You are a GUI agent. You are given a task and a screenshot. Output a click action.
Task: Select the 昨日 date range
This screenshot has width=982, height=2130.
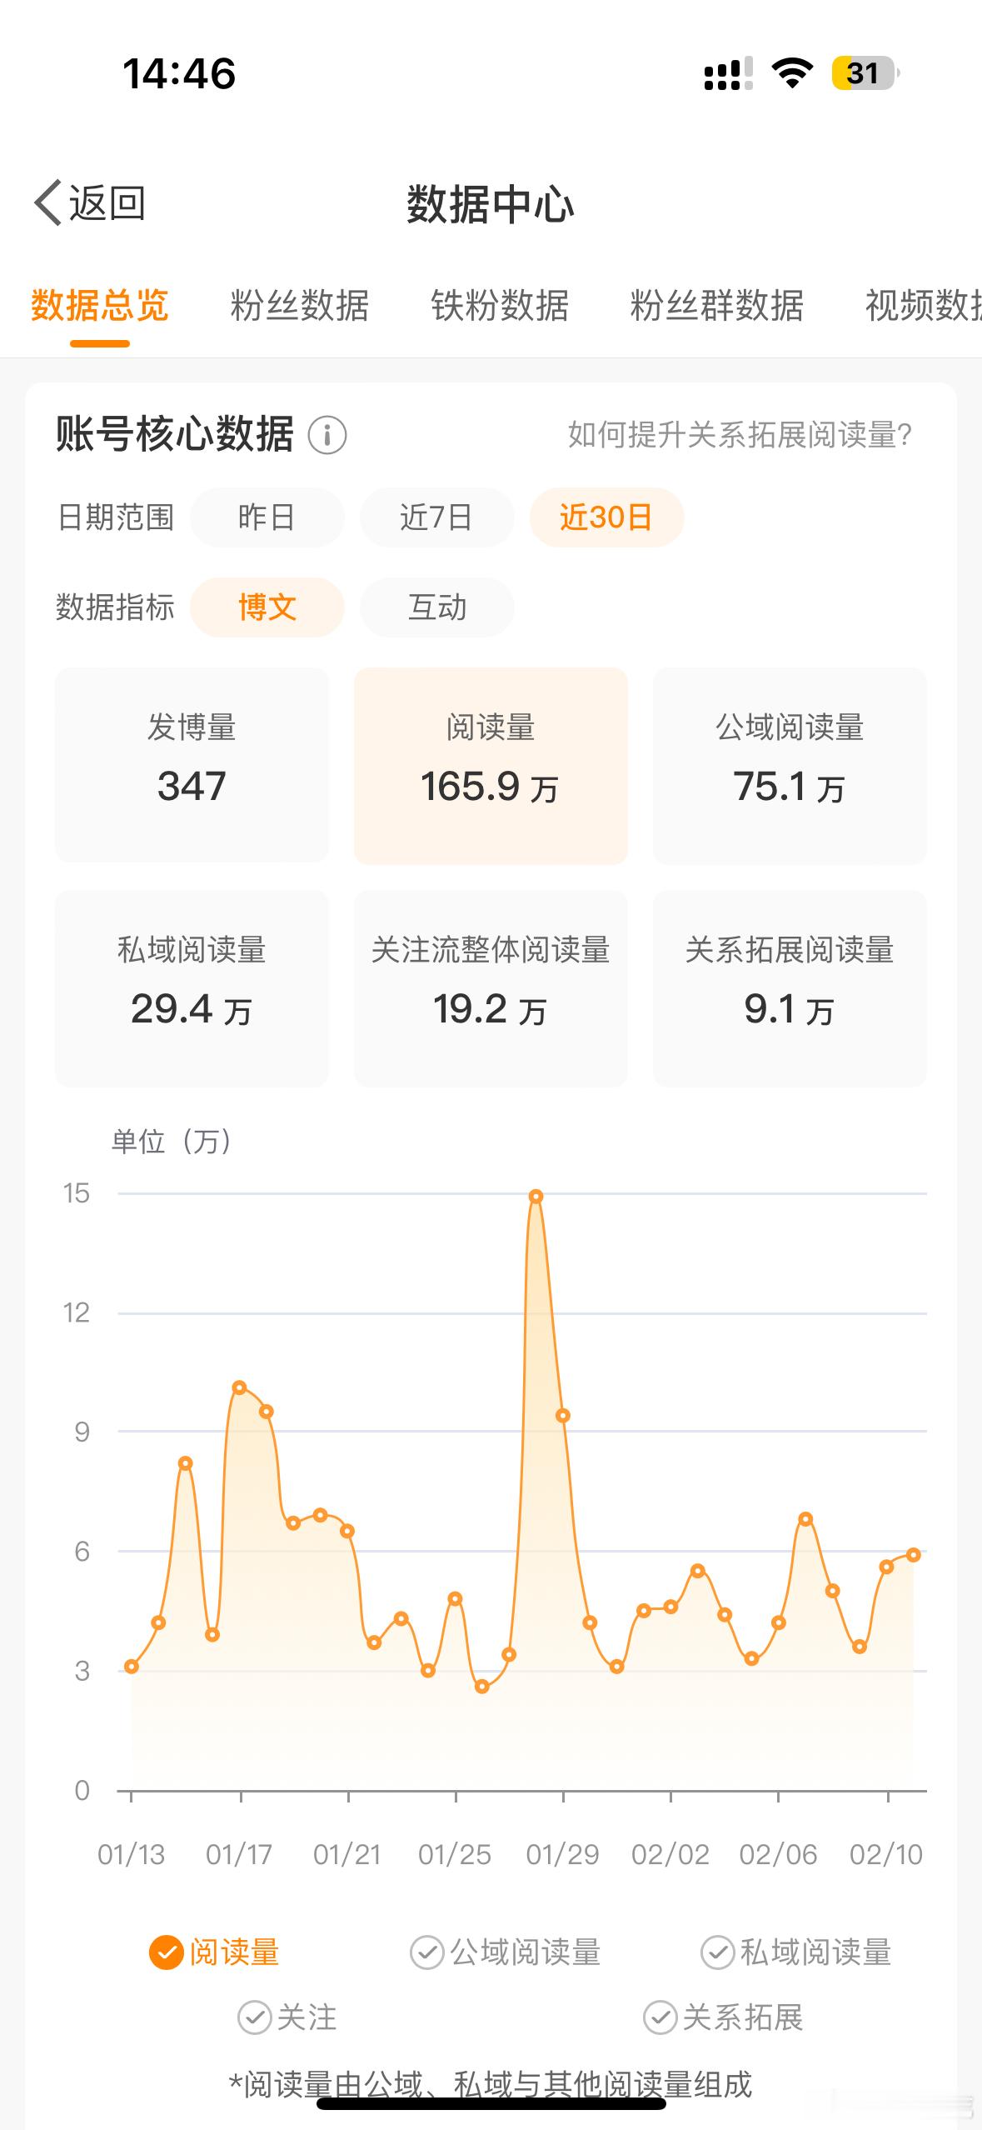[x=267, y=517]
